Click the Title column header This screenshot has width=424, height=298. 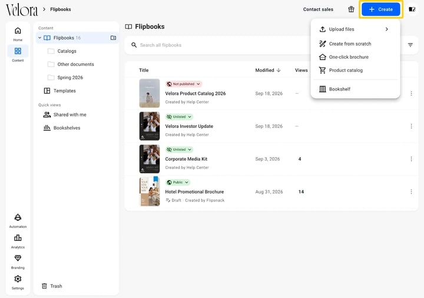144,70
